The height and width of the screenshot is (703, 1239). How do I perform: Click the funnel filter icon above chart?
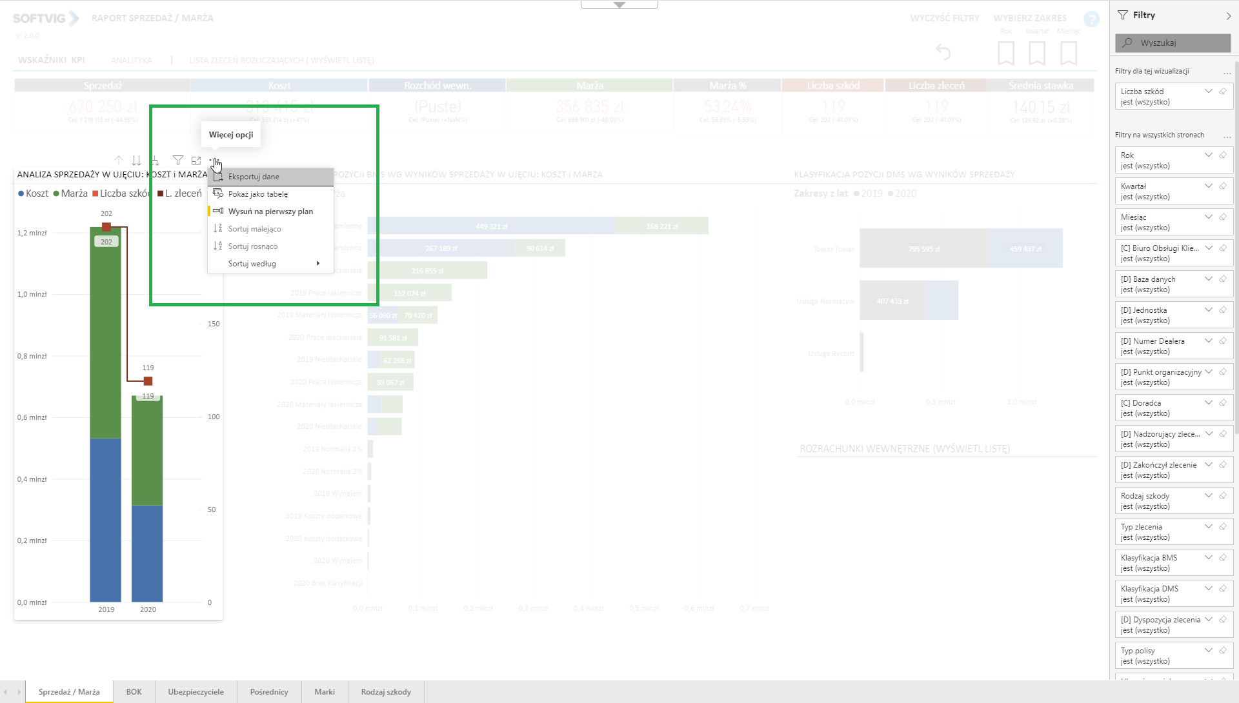pyautogui.click(x=178, y=160)
